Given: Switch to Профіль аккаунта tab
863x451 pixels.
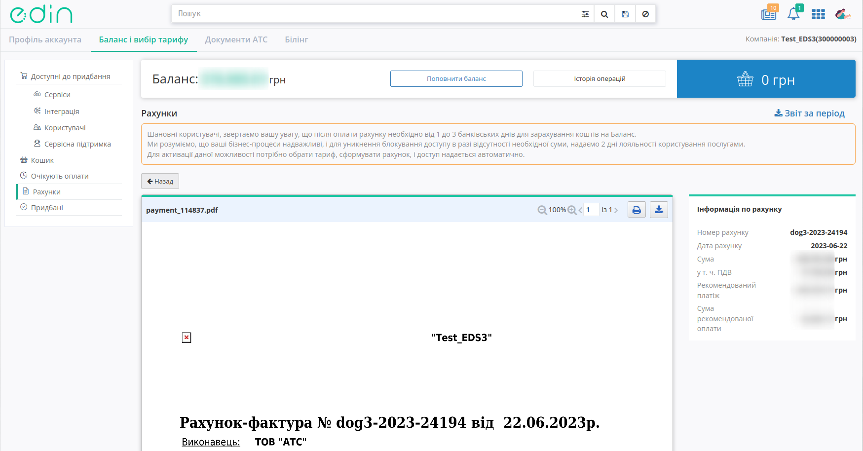Looking at the screenshot, I should 45,39.
